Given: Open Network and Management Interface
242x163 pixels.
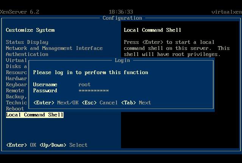Looking at the screenshot, I should pos(54,48).
